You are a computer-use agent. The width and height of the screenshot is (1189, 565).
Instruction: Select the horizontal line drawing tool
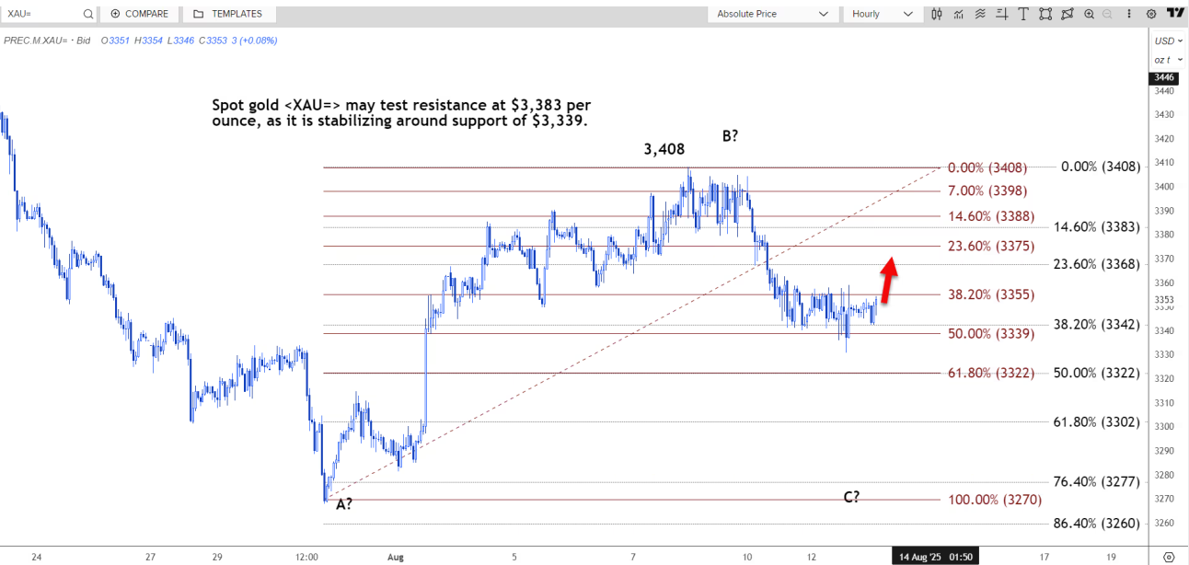pos(1002,14)
